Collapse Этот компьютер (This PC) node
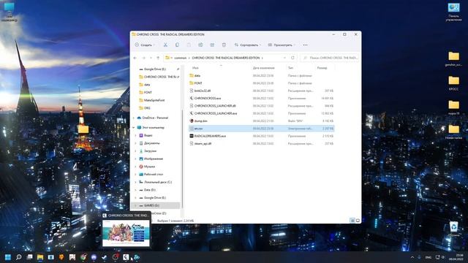This screenshot has width=468, height=263. tap(134, 128)
